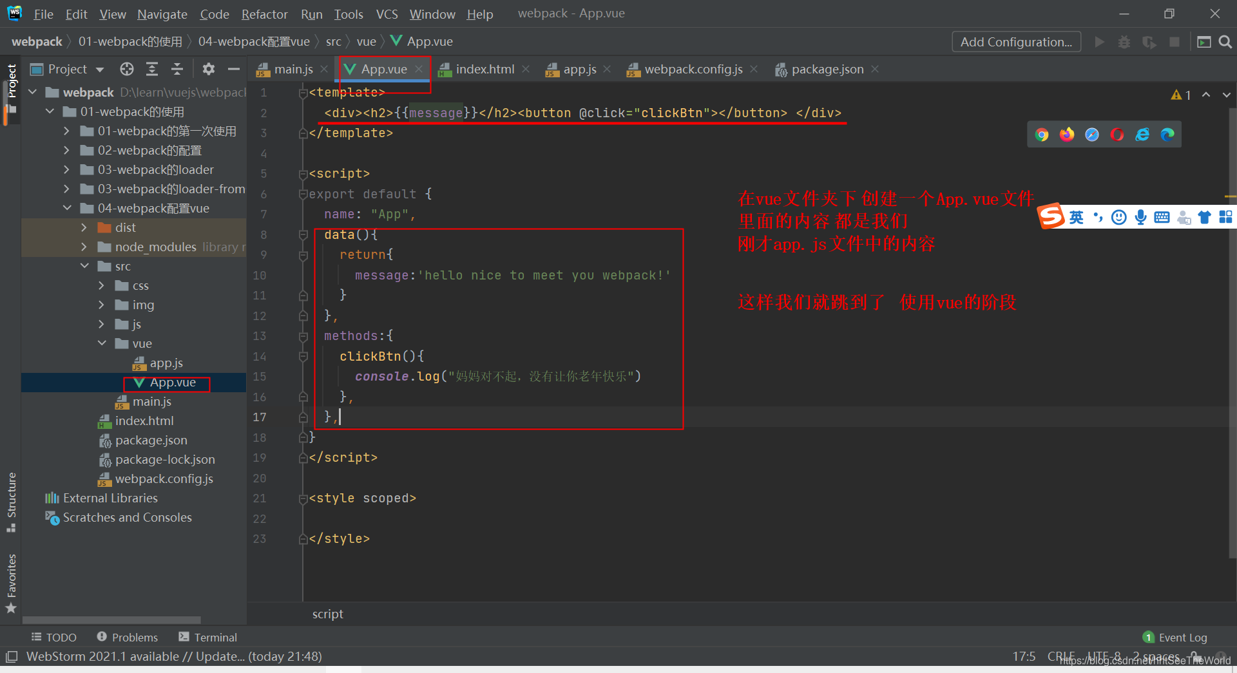Hide the Project panel with minus icon
Image resolution: width=1237 pixels, height=673 pixels.
point(234,69)
